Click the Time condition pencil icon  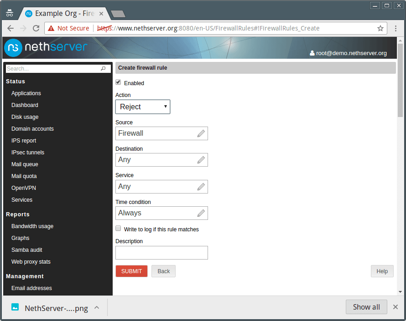point(201,213)
